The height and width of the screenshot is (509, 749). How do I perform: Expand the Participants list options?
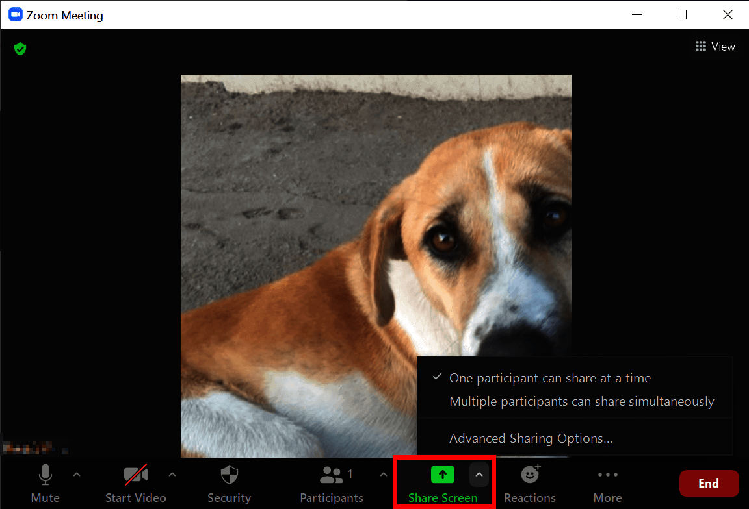383,474
